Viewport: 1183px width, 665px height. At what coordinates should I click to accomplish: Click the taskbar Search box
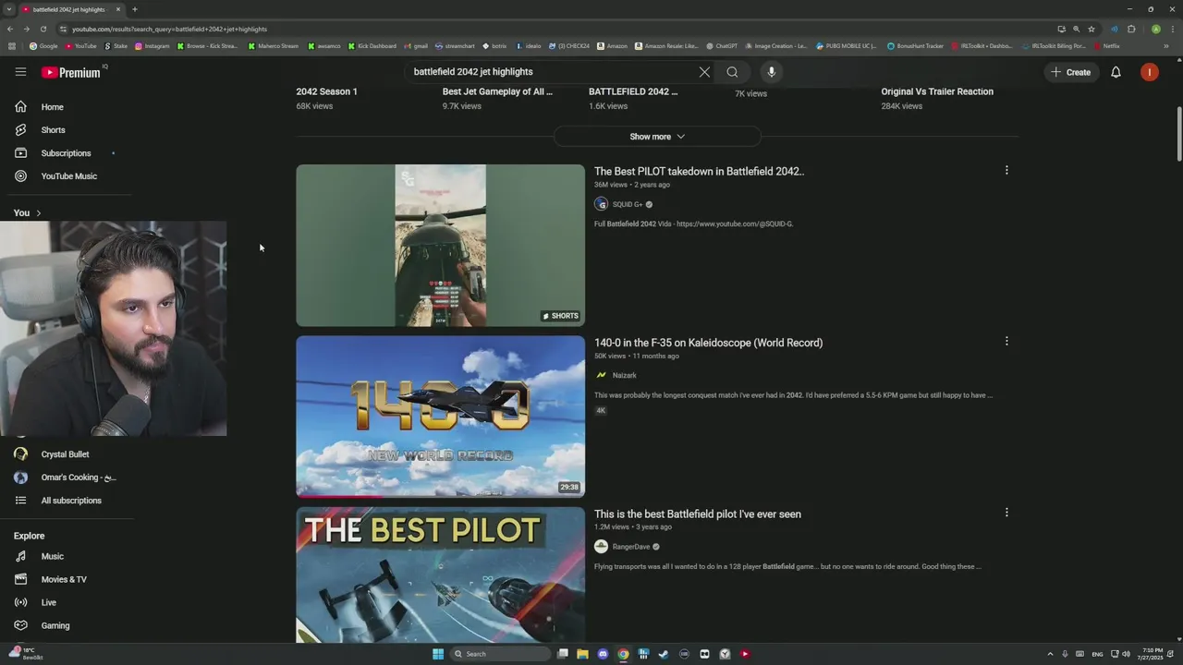pyautogui.click(x=499, y=654)
